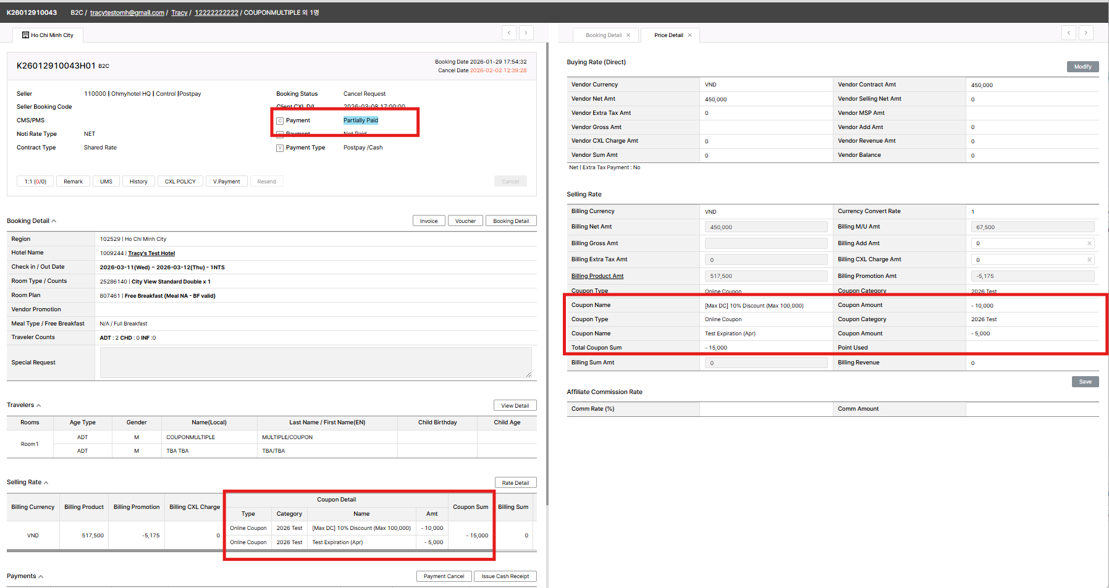This screenshot has width=1109, height=588.
Task: Click the C box beside Payment
Action: [x=280, y=121]
